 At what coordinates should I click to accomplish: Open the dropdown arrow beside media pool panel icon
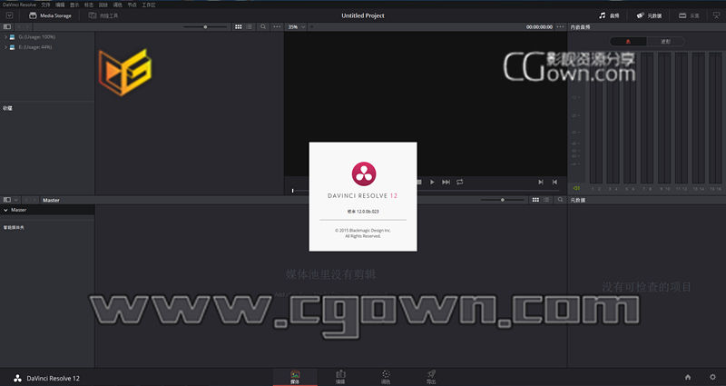coord(16,200)
